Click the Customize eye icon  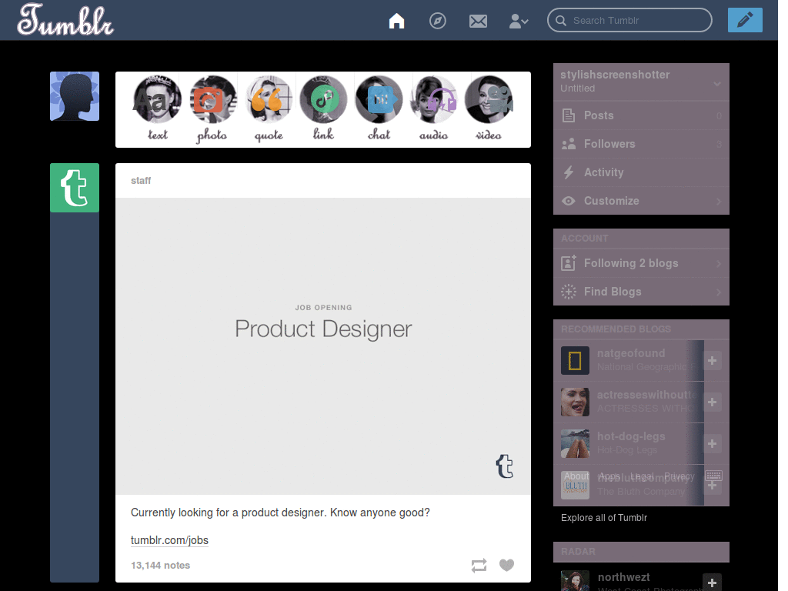point(569,201)
